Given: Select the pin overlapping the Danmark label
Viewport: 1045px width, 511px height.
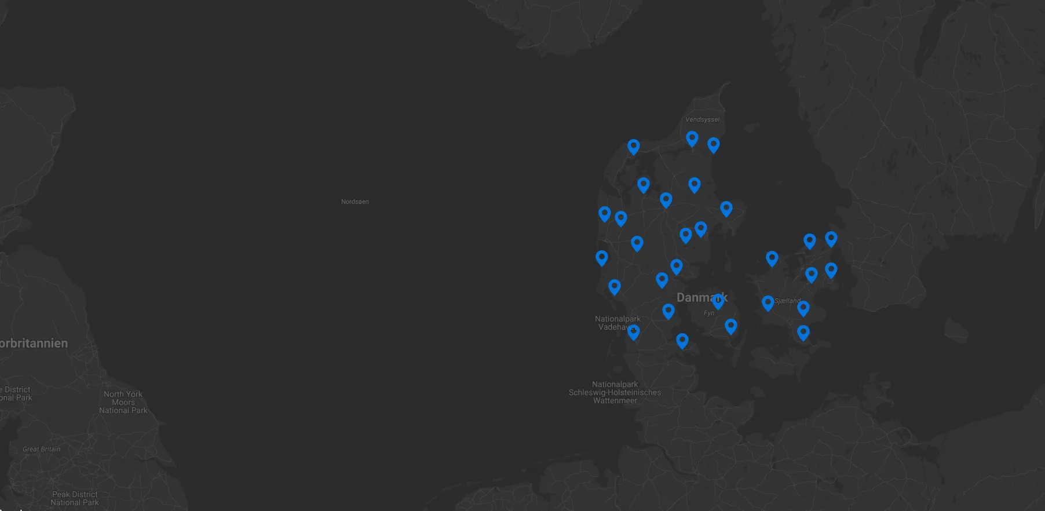Looking at the screenshot, I should point(718,301).
